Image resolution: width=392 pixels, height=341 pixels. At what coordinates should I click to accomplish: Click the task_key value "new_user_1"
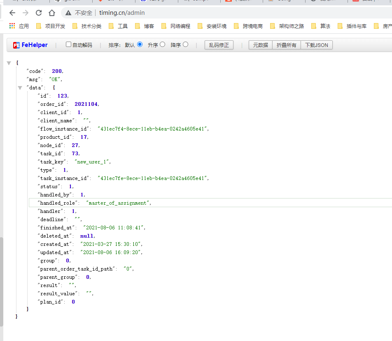click(92, 162)
